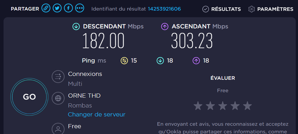The width and height of the screenshot is (298, 134).
Task: Click the Connexions multi icon
Action: tap(58, 77)
